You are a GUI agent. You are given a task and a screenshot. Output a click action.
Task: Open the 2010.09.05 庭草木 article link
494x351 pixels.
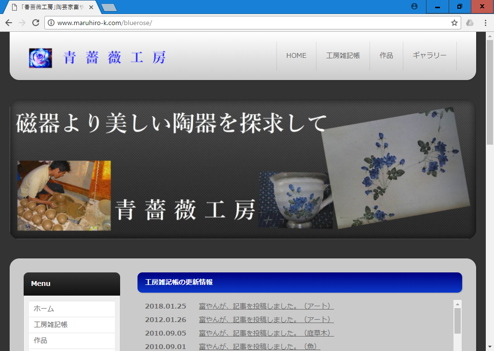pos(266,333)
